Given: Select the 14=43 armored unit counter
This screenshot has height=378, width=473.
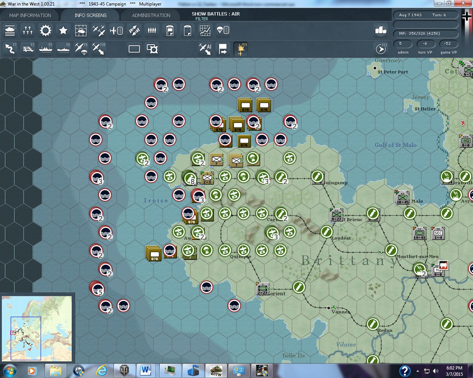Looking at the screenshot, I should [419, 233].
